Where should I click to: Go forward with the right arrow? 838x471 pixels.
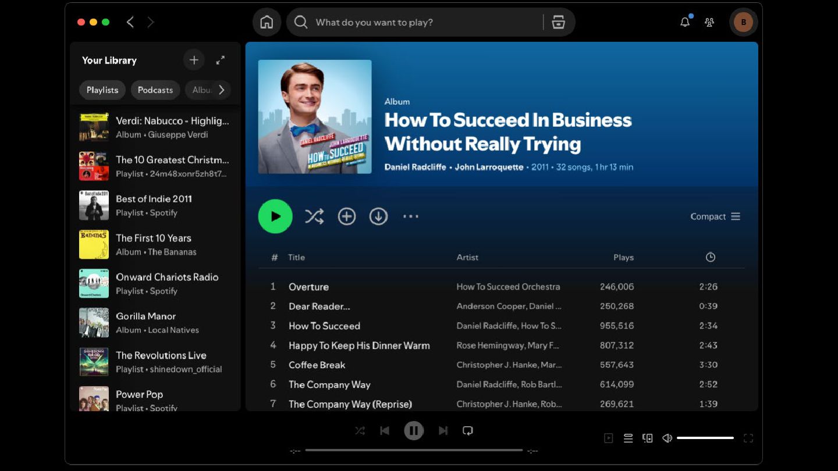click(x=151, y=22)
